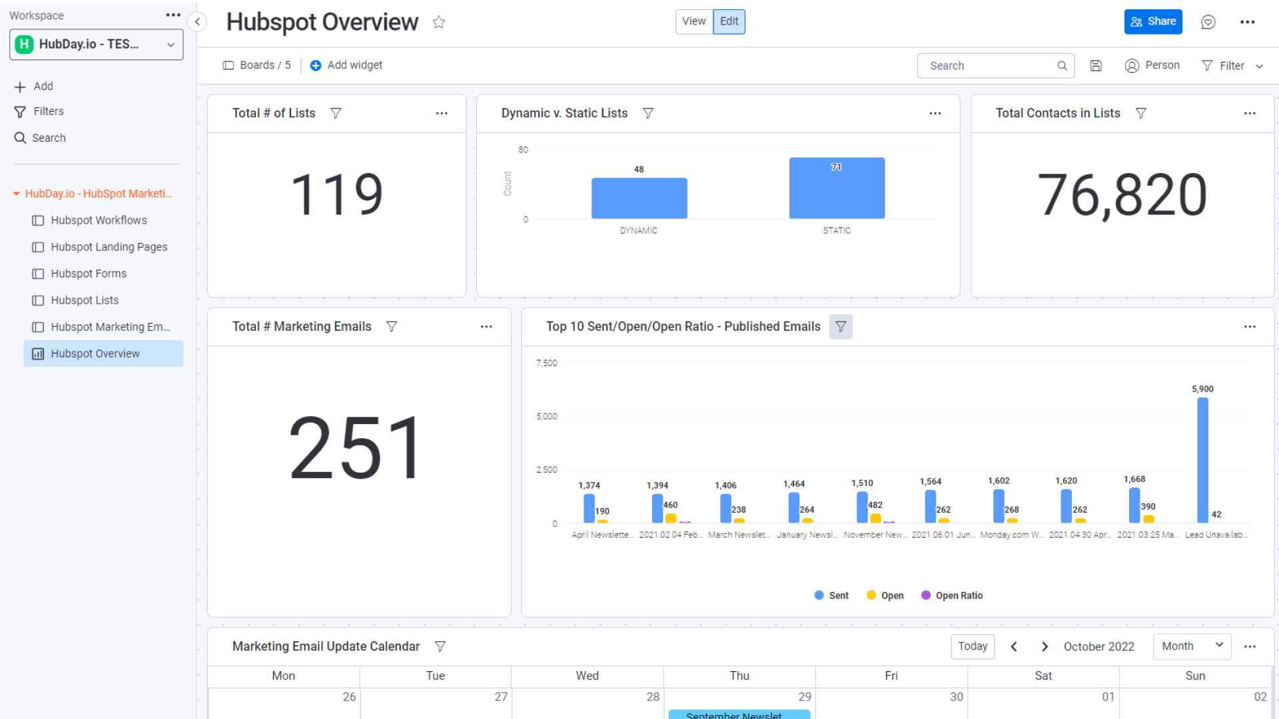Switch the dashboard to Edit mode
Image resolution: width=1279 pixels, height=719 pixels.
tap(729, 21)
